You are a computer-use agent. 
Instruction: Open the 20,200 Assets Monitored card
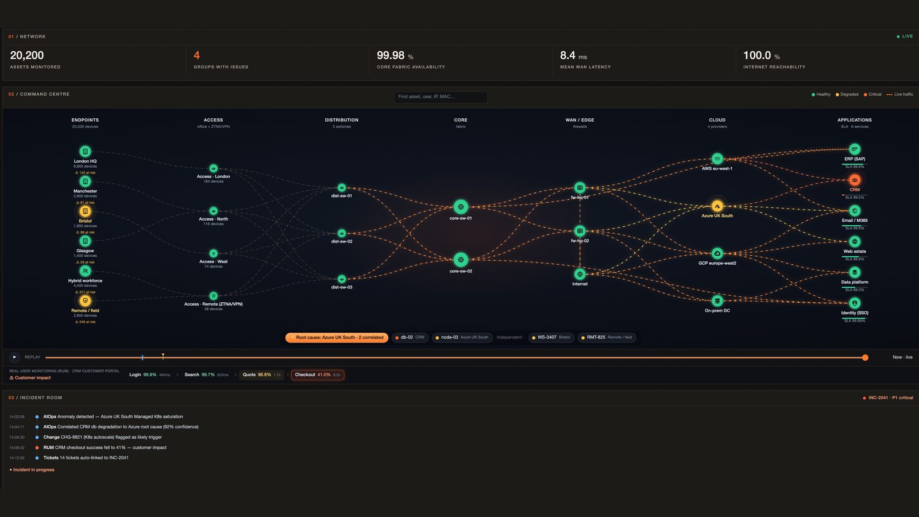(x=95, y=60)
